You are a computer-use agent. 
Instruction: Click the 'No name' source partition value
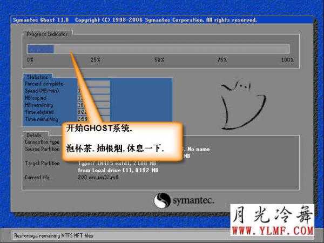[x=199, y=149]
